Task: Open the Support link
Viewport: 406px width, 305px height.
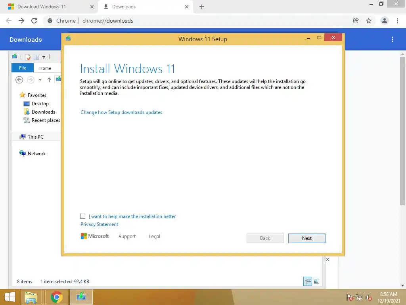Action: coord(127,237)
